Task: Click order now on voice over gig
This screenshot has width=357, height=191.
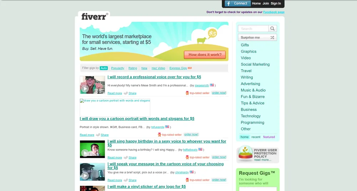Action: [x=219, y=93]
